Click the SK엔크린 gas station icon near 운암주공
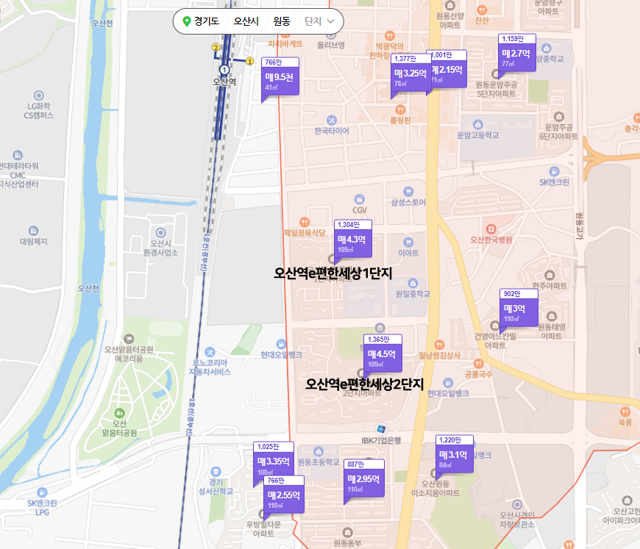Screen dimensions: 640x549 [x=554, y=171]
